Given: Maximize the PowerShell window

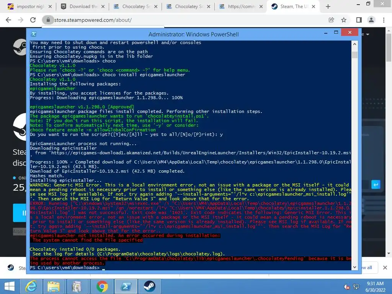Looking at the screenshot, I should (336, 32).
